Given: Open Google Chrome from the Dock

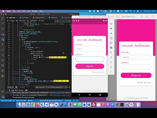Looking at the screenshot, I should tap(33, 105).
